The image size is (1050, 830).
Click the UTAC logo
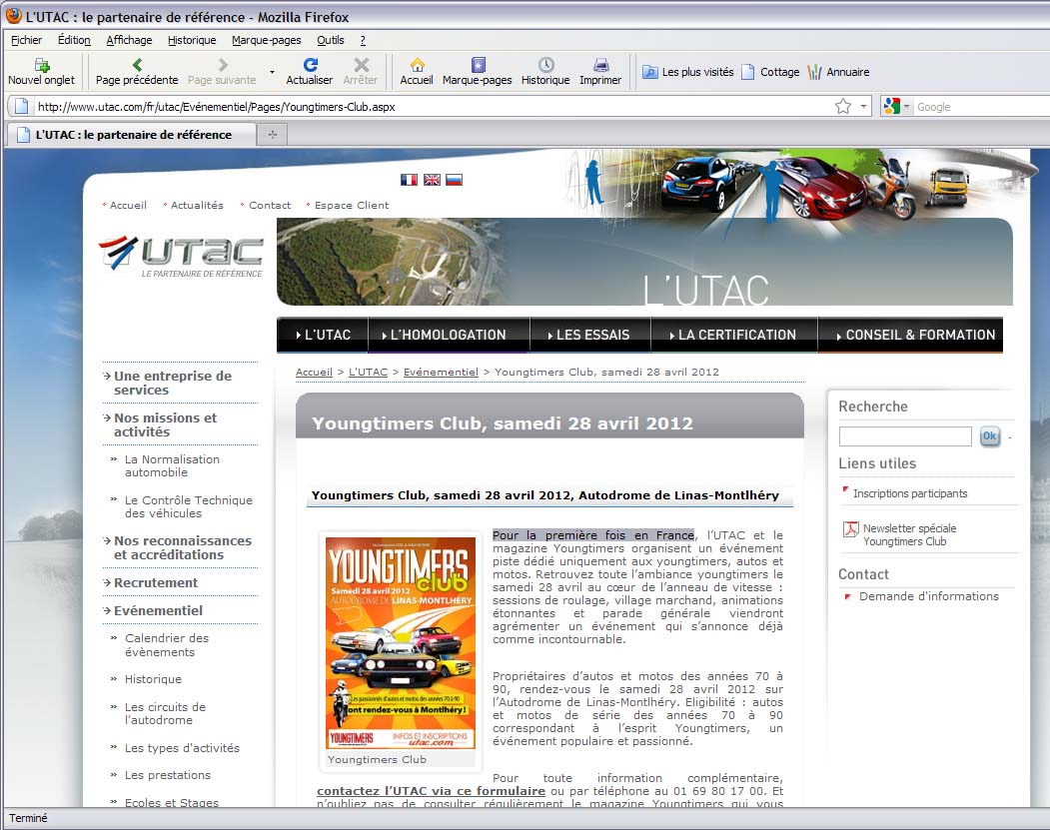182,257
